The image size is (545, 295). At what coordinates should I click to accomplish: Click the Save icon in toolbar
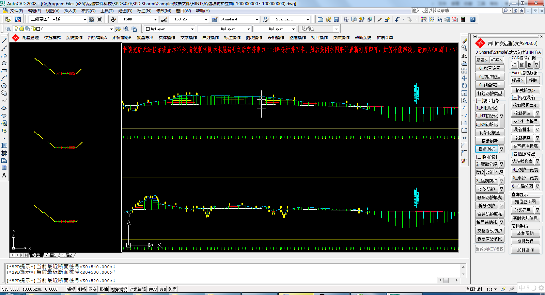(x=336, y=19)
